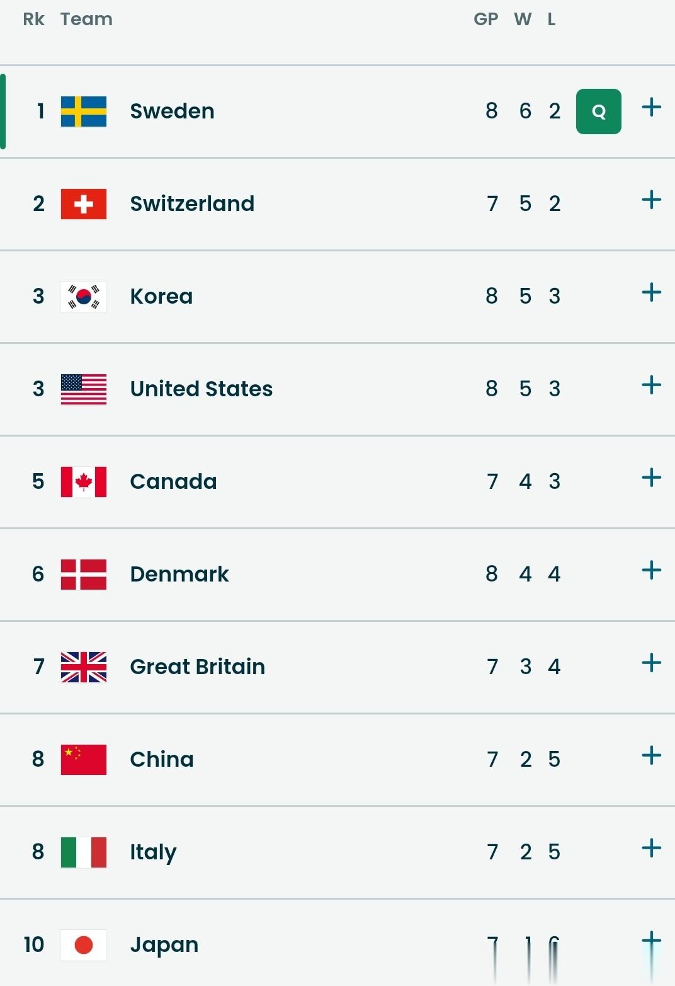This screenshot has width=675, height=986.
Task: Open Canada's plus expander
Action: [x=651, y=478]
